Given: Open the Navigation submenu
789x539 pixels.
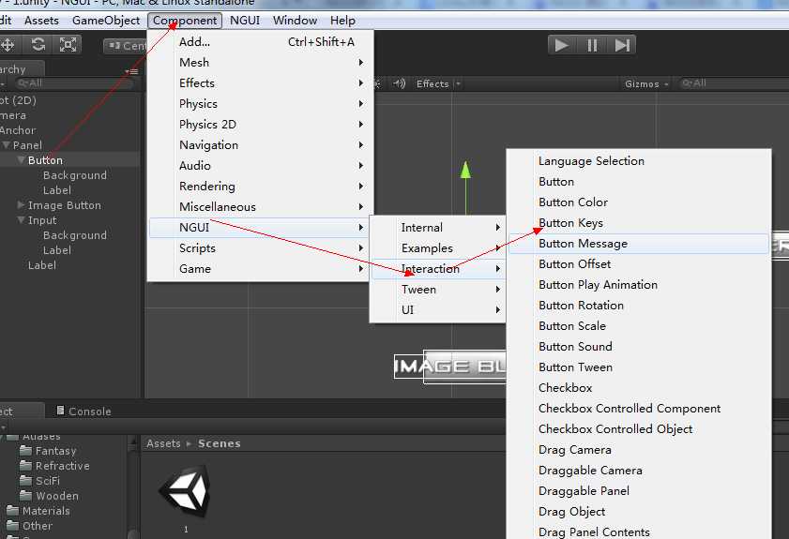Looking at the screenshot, I should [261, 144].
